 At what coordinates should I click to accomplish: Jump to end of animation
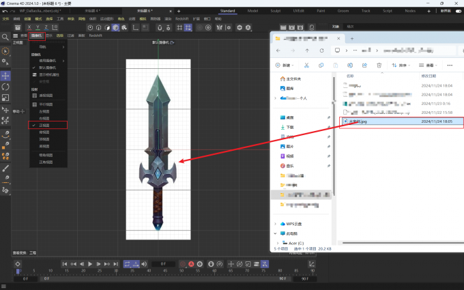click(116, 264)
